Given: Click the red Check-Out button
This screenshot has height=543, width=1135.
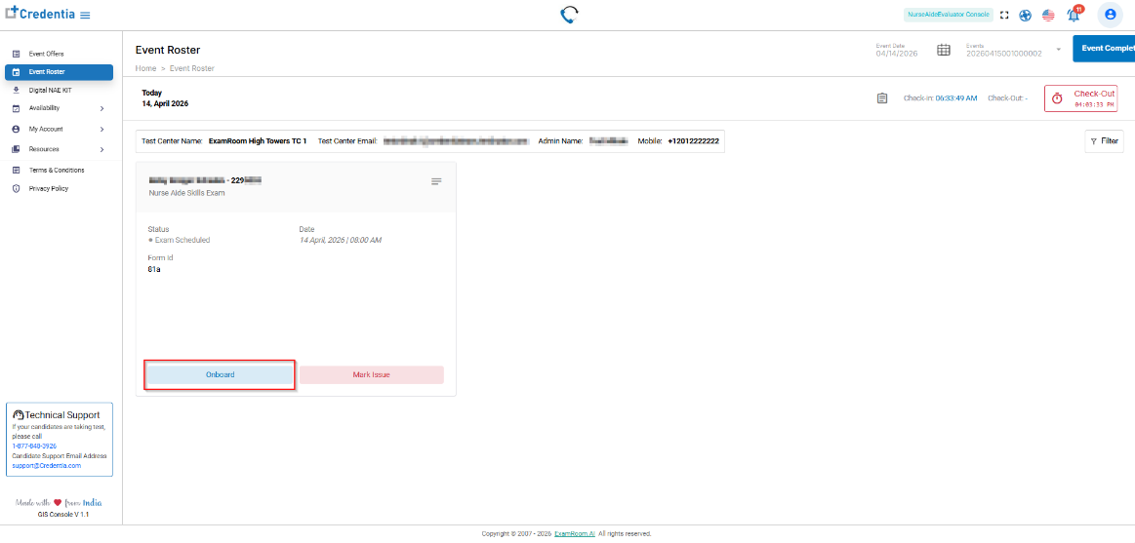Looking at the screenshot, I should point(1080,98).
